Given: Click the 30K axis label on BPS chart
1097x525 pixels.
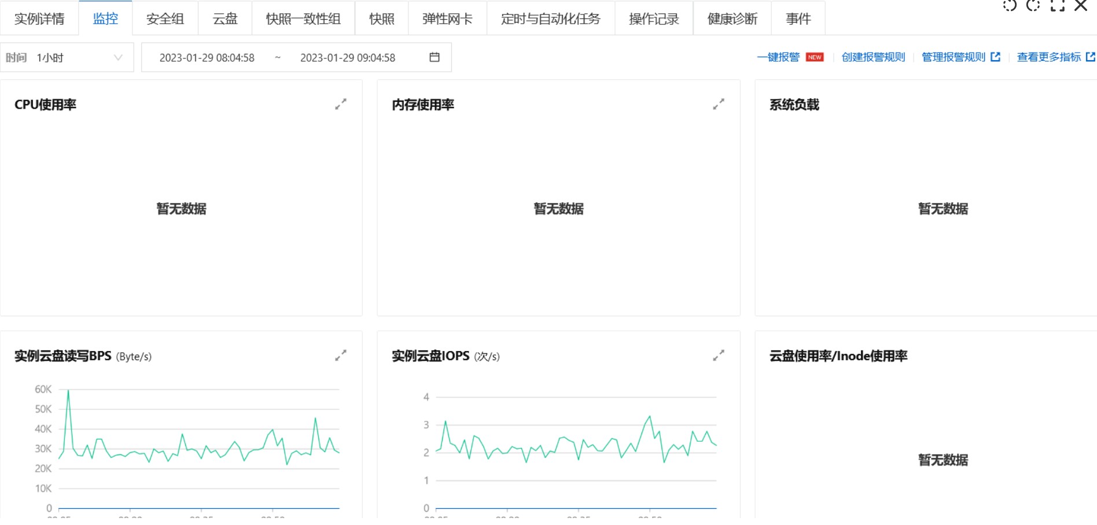Looking at the screenshot, I should (43, 449).
